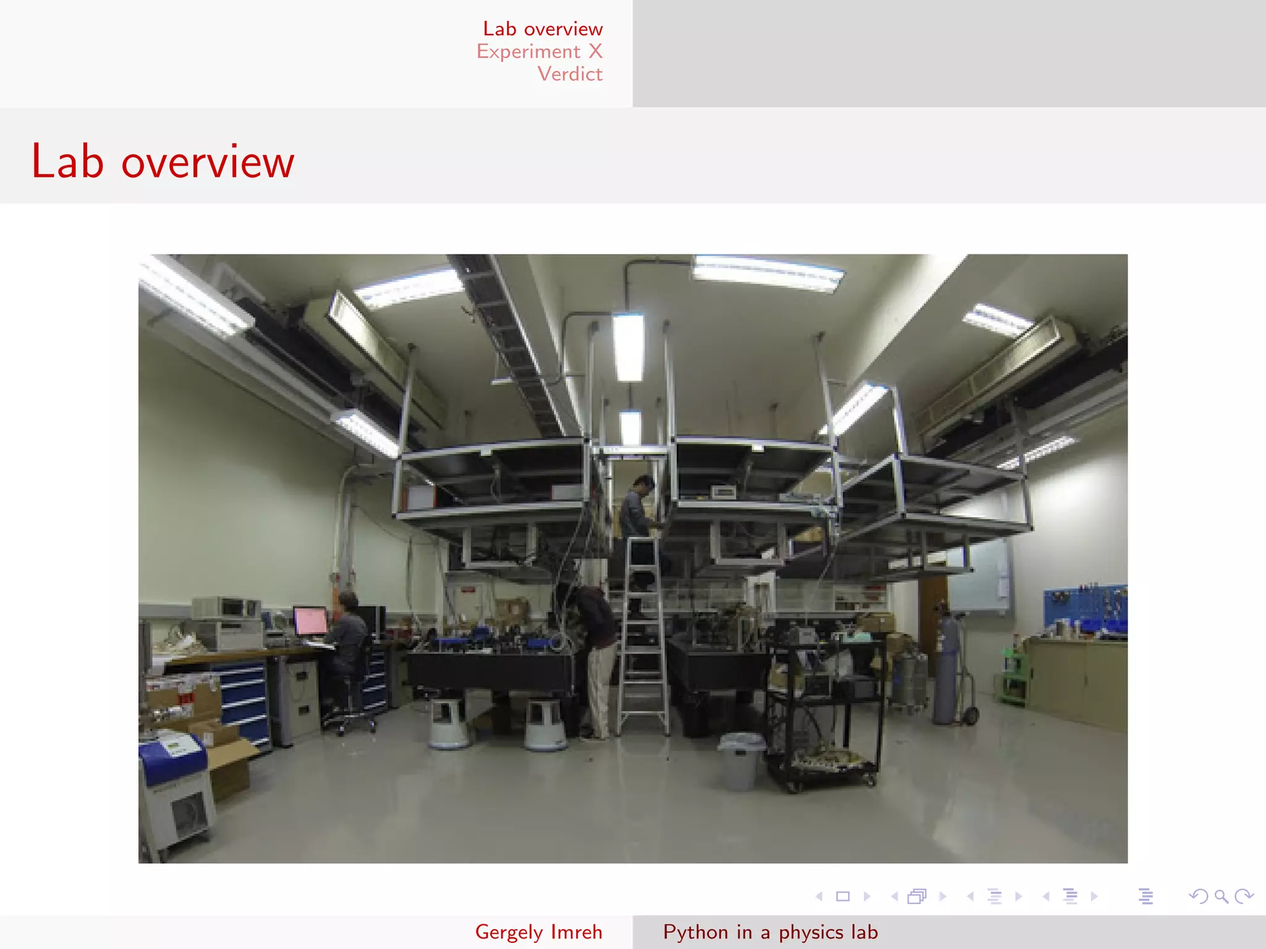
Task: Jump to Verdict section link
Action: pos(569,74)
